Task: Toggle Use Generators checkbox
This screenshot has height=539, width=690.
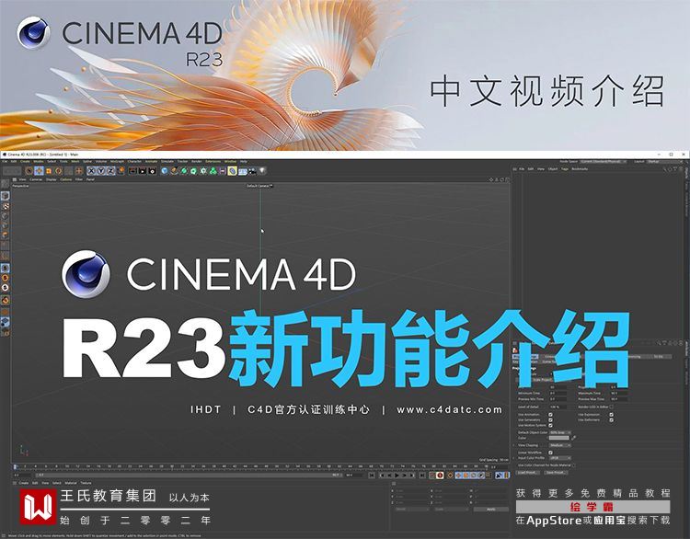Action: tap(550, 419)
